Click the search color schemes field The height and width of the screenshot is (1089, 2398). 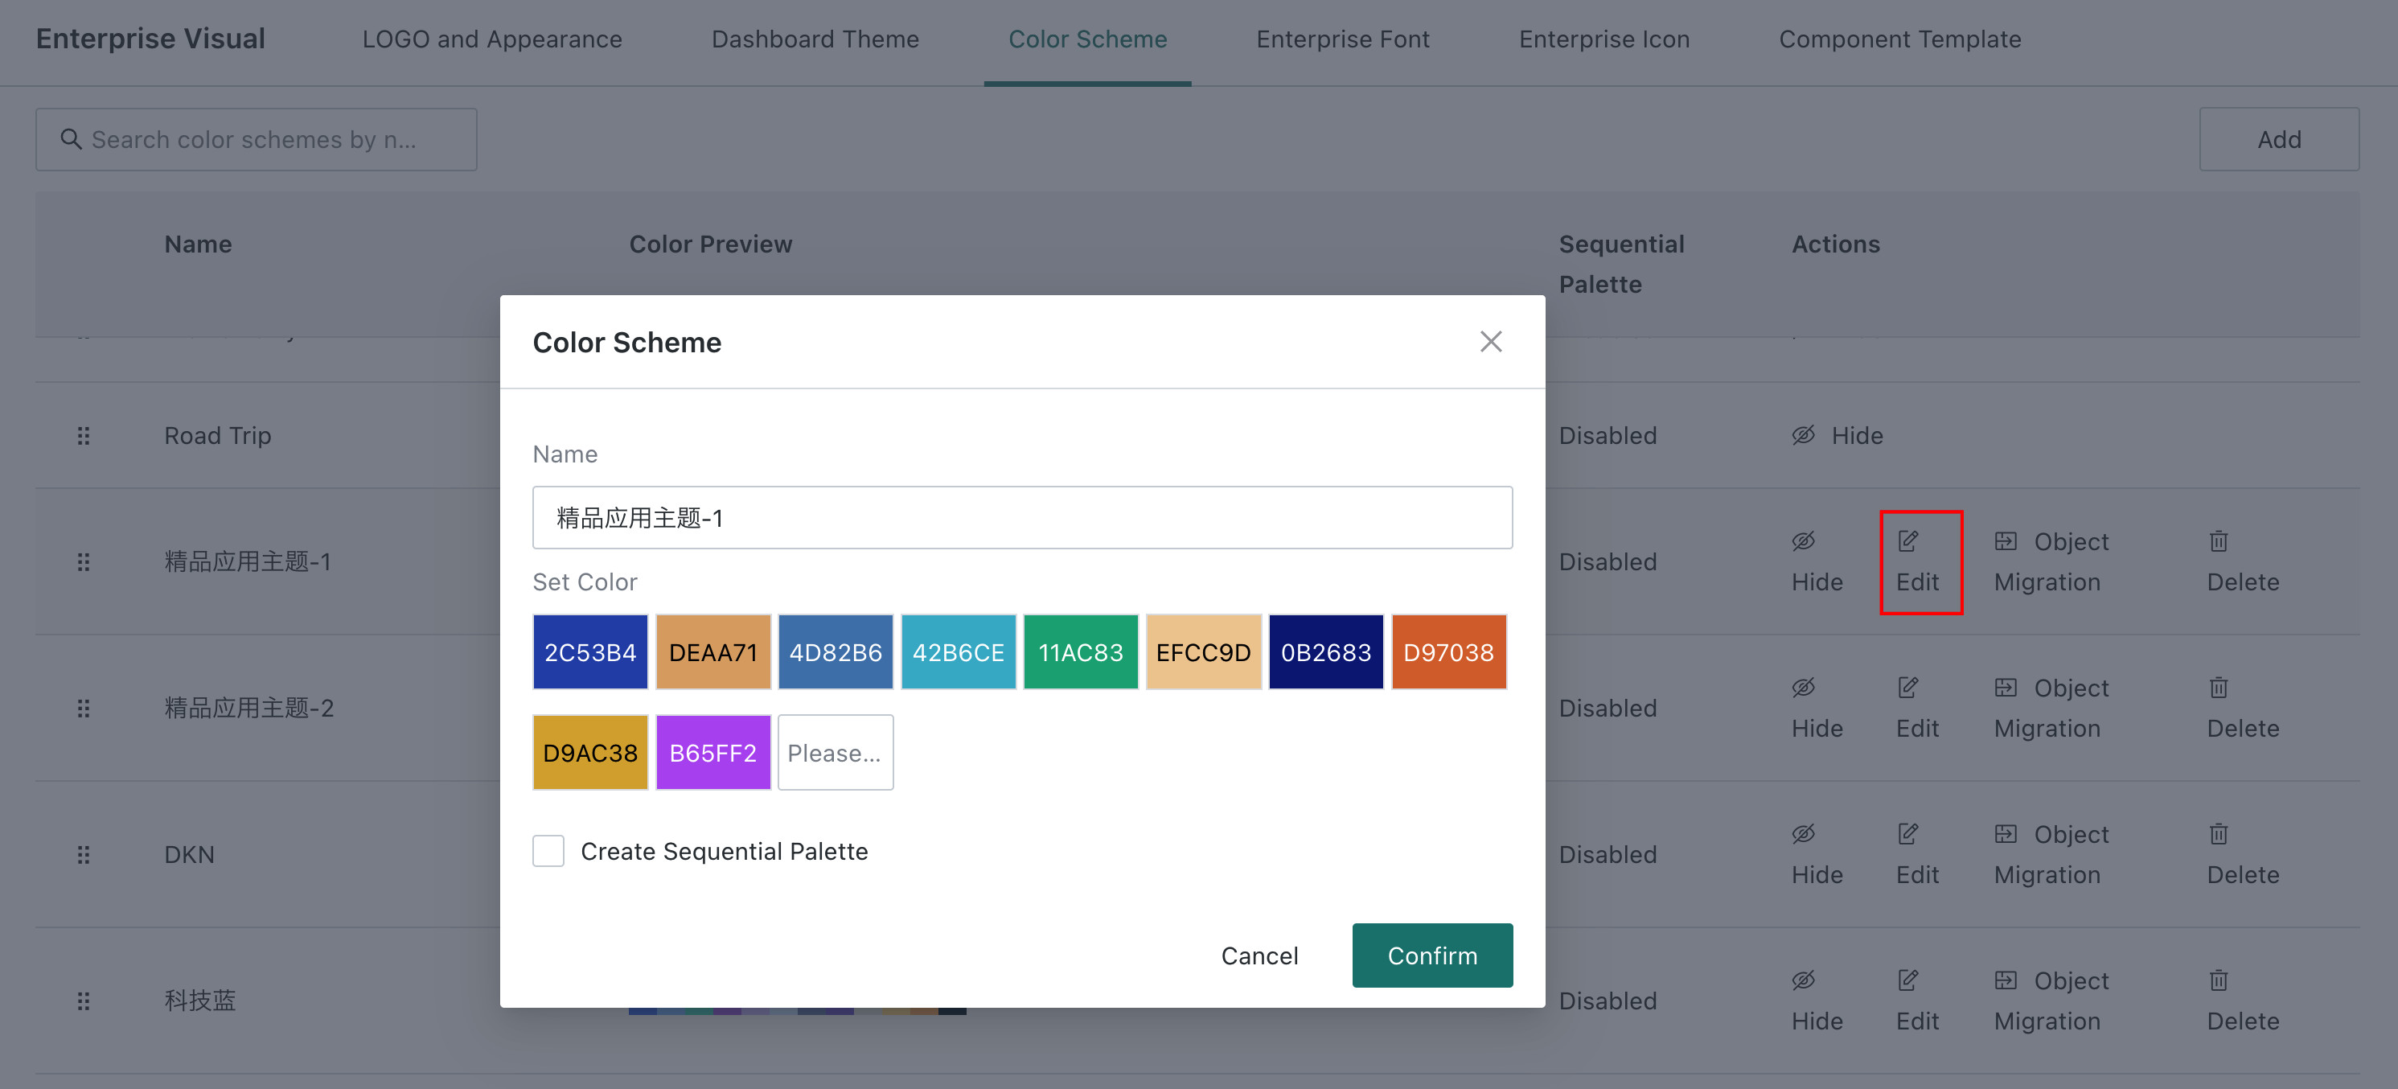pos(256,140)
